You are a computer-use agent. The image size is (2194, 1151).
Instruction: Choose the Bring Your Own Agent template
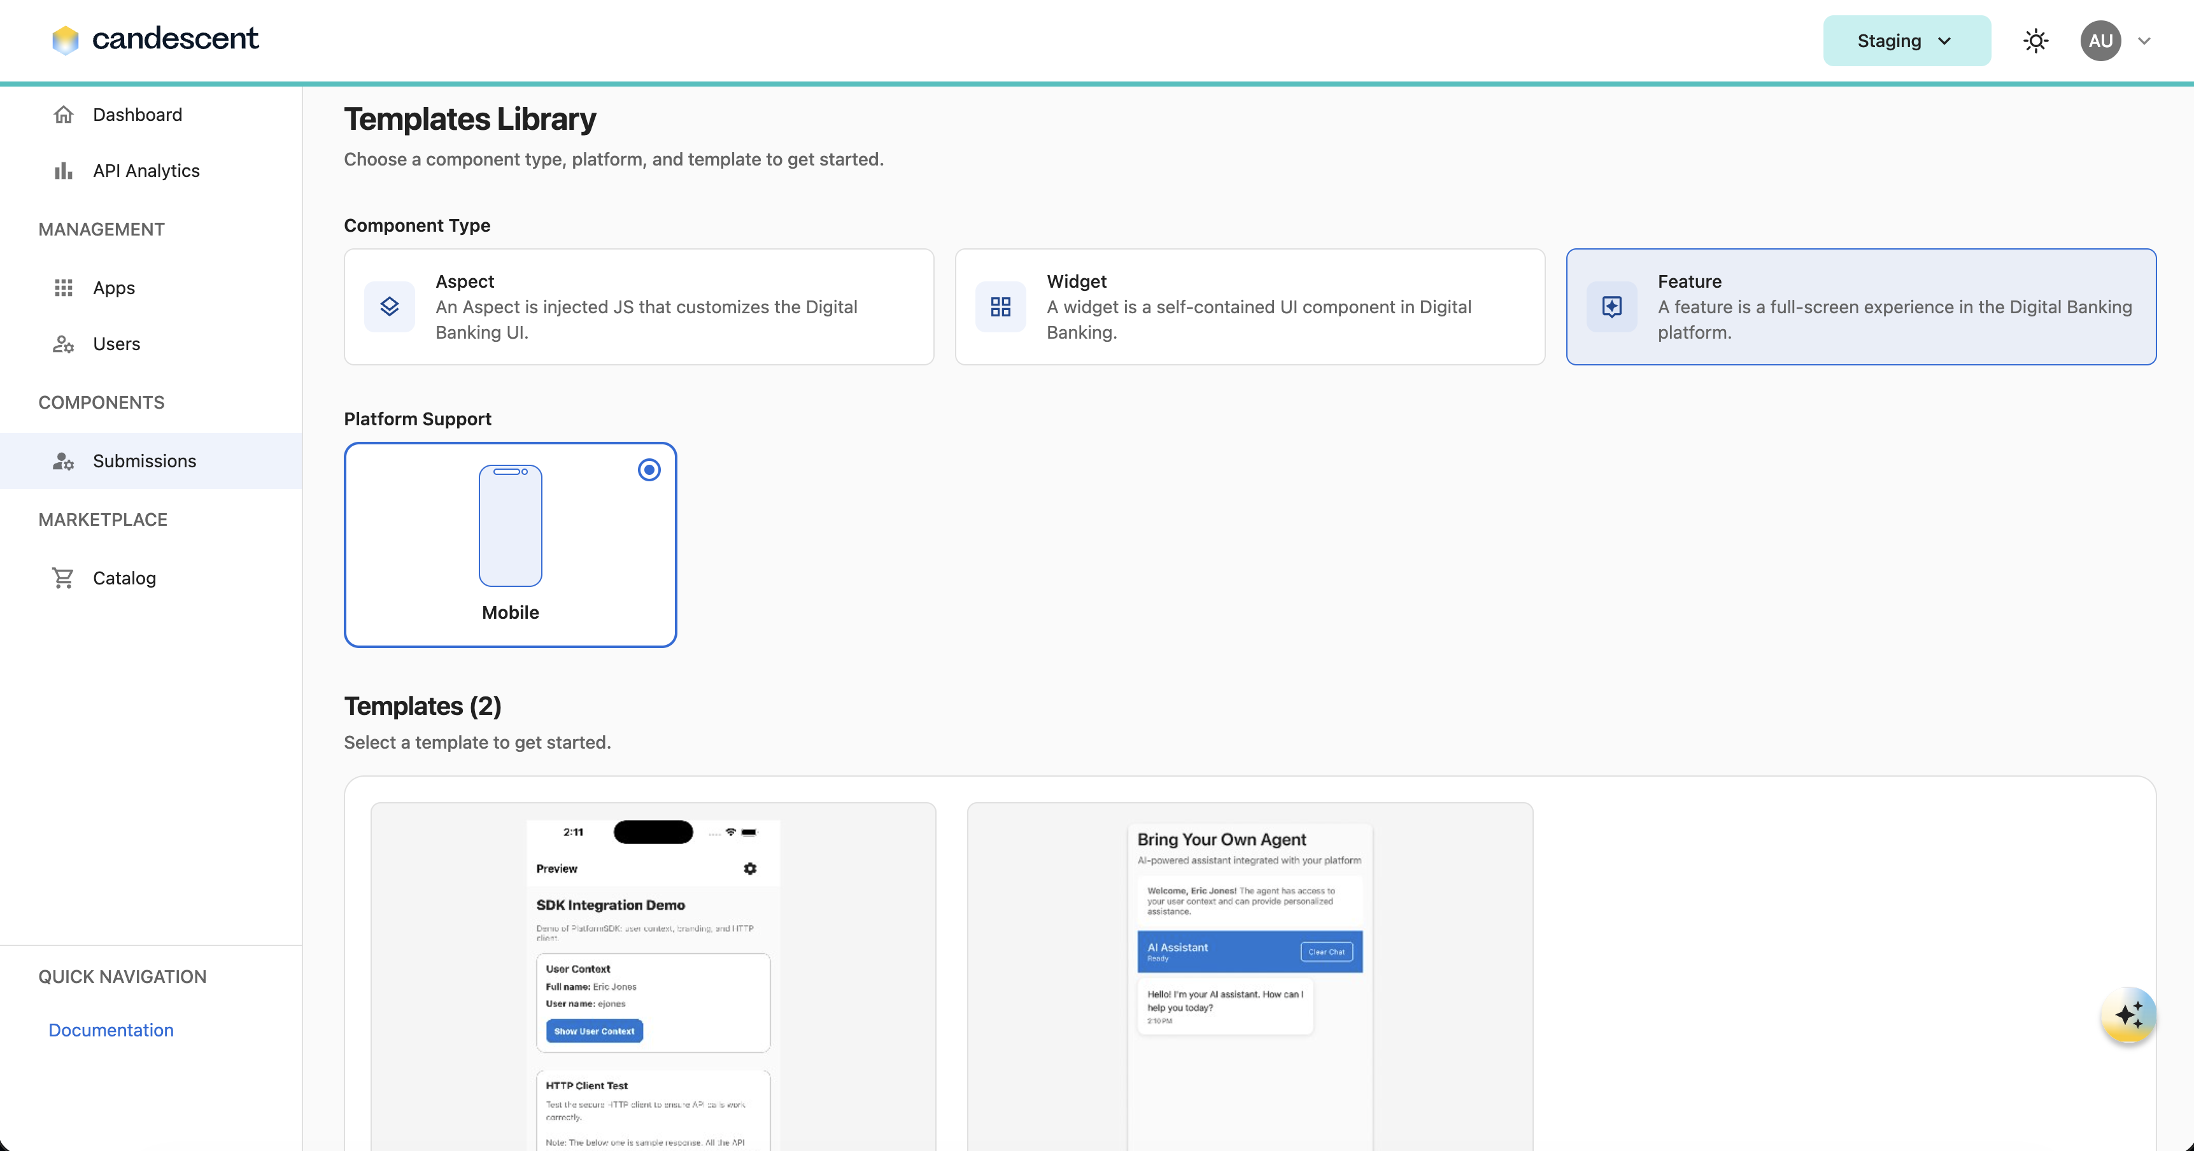[1249, 977]
